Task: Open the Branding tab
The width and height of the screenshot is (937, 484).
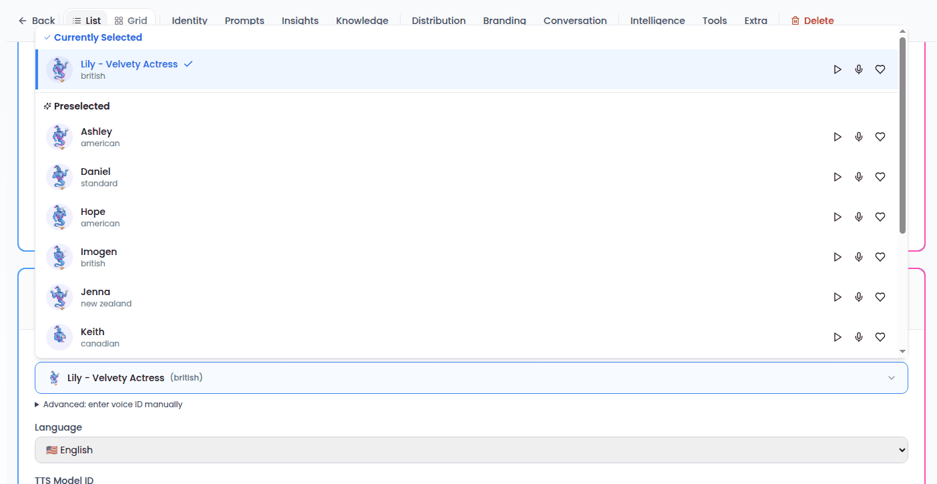Action: coord(505,21)
